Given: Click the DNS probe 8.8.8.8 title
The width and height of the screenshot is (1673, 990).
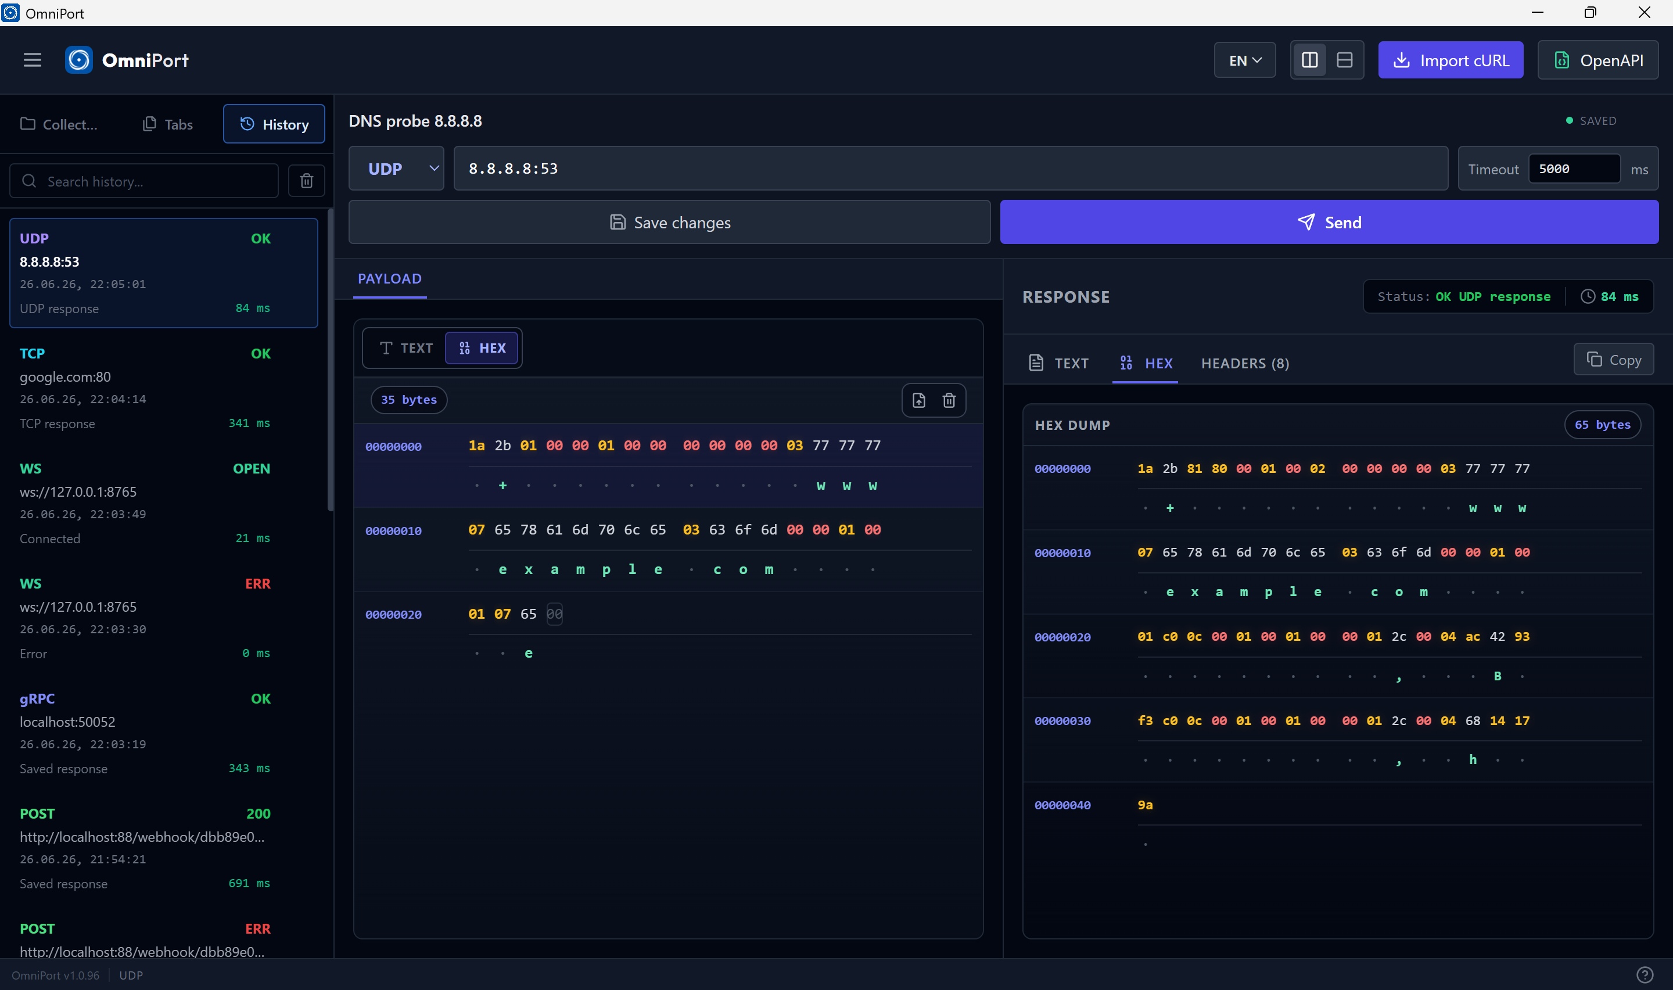Looking at the screenshot, I should point(415,121).
